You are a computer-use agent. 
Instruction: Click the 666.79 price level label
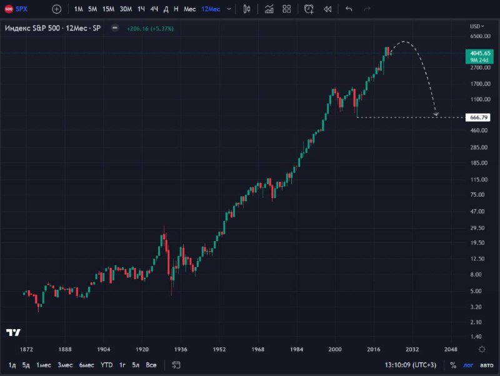478,117
